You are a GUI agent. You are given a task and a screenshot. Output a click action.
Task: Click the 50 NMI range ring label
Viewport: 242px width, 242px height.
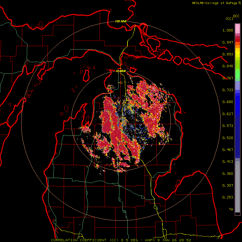121,71
